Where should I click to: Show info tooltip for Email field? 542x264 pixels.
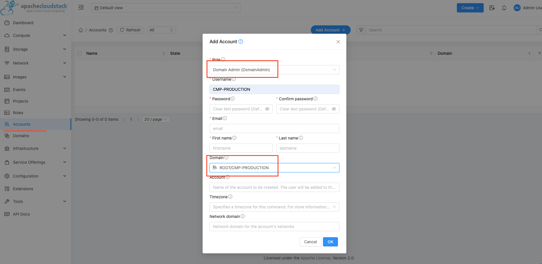click(x=225, y=118)
